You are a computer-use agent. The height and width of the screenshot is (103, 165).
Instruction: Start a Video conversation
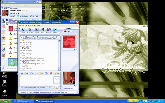[x=37, y=30]
